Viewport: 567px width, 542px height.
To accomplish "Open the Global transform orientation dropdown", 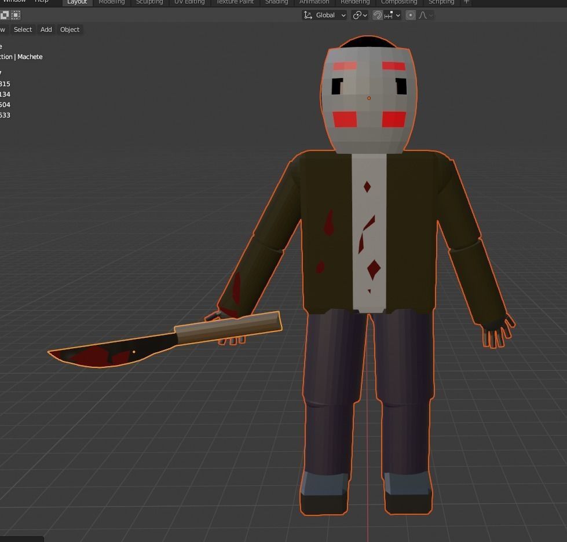I will pyautogui.click(x=325, y=15).
